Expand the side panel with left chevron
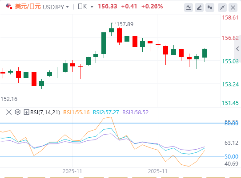This screenshot has height=178, width=241. click(237, 49)
